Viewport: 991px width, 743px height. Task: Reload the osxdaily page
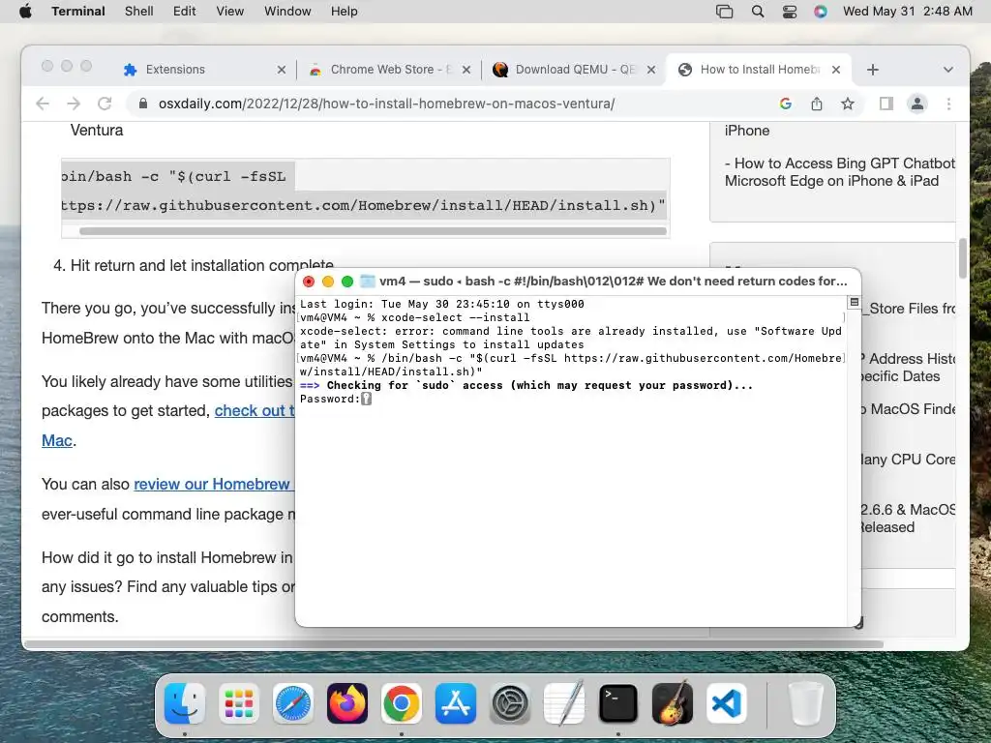tap(105, 104)
